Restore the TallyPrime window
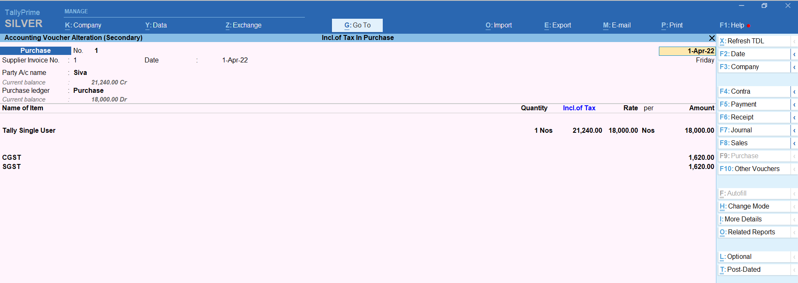The image size is (798, 283). click(764, 6)
